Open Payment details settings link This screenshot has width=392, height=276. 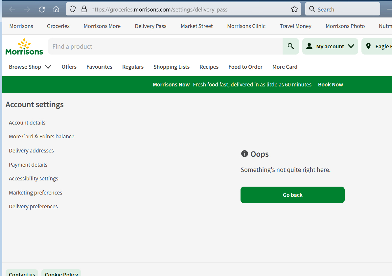click(28, 165)
